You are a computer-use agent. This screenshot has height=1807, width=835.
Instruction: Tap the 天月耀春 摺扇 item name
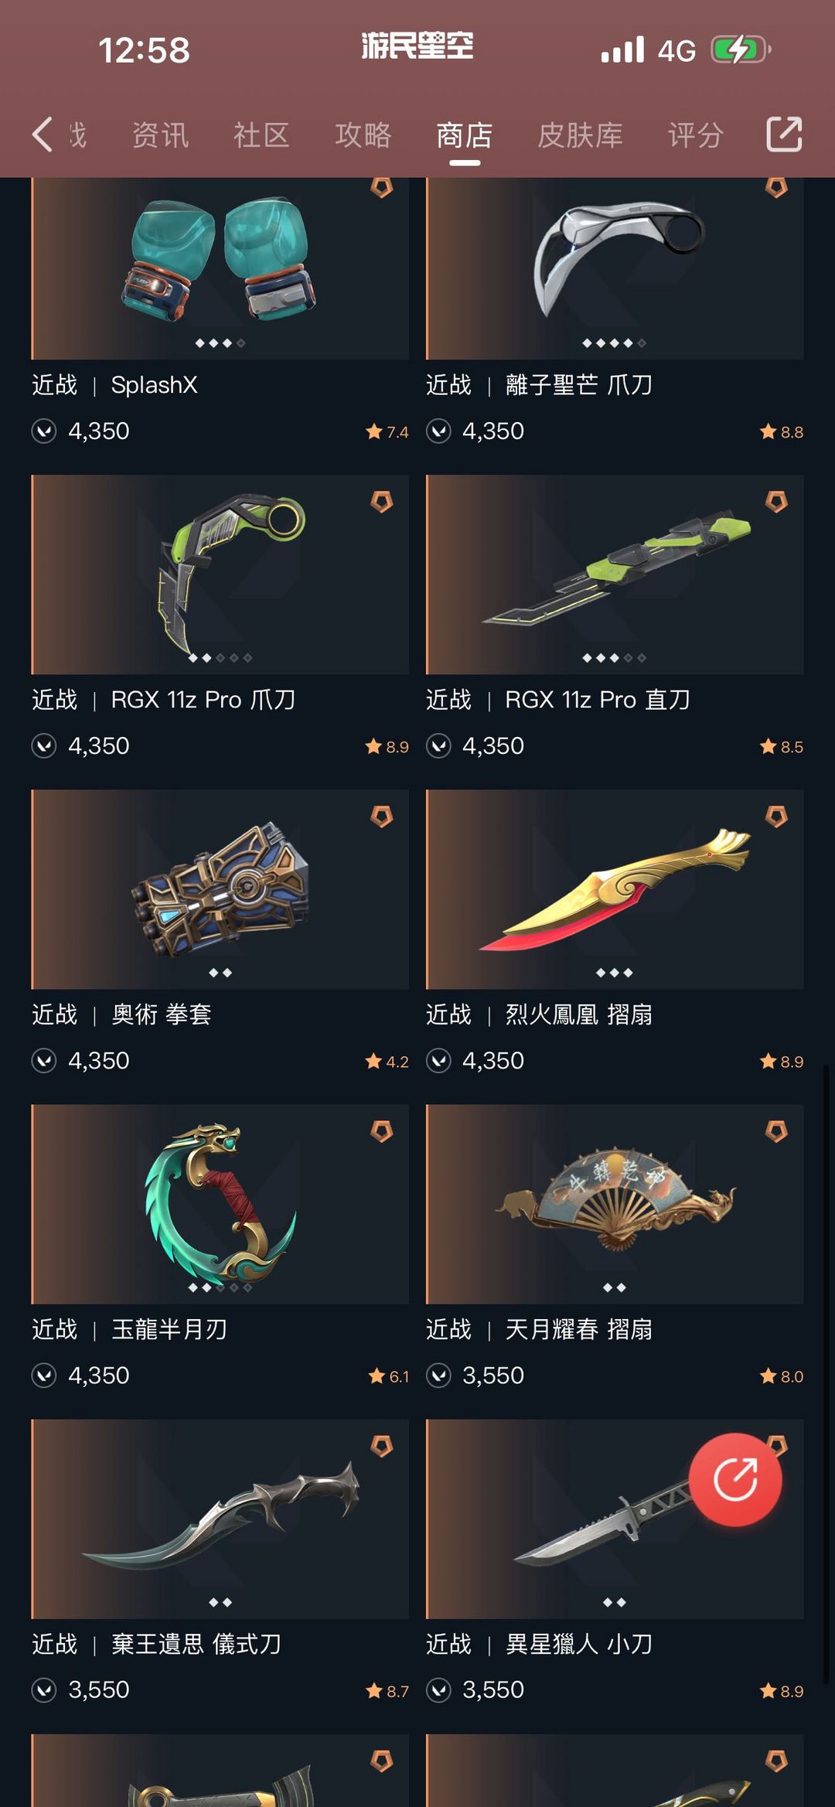[579, 1329]
